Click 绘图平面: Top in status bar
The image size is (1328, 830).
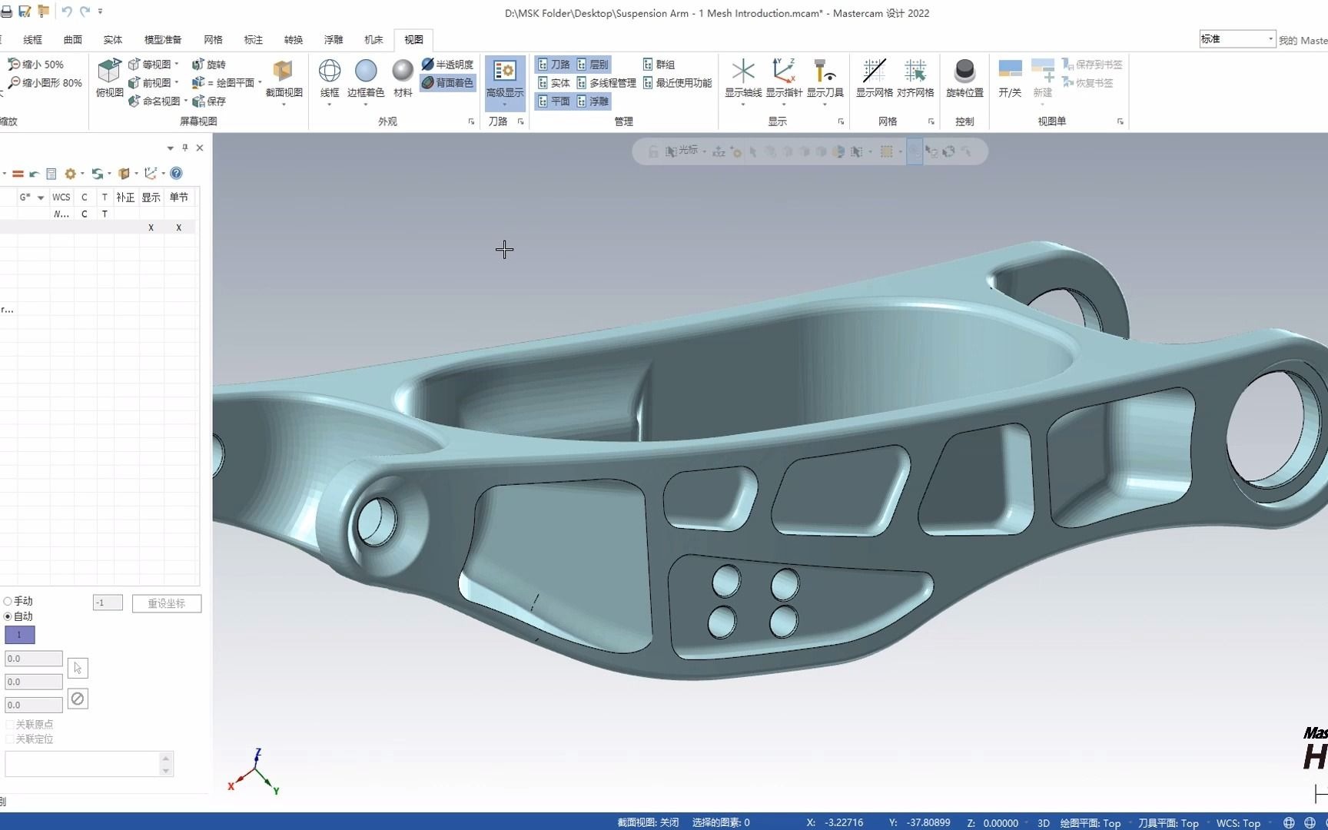1091,822
